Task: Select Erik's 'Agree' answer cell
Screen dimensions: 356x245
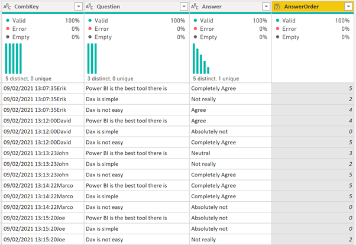Action: pyautogui.click(x=231, y=110)
